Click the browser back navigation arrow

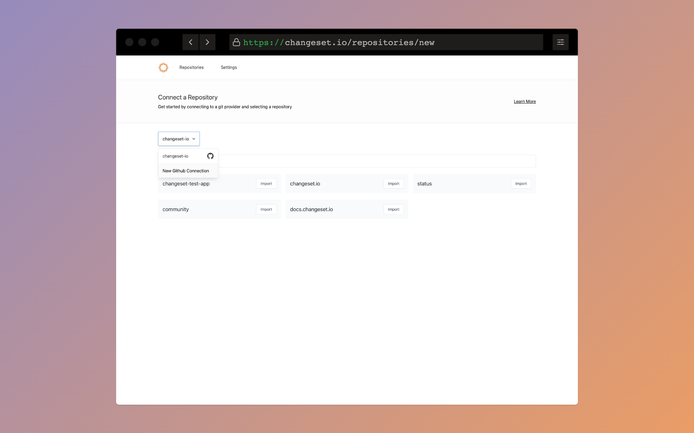190,42
